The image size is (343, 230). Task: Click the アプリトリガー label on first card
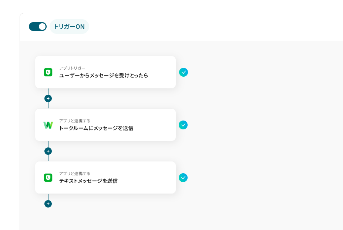pos(72,68)
